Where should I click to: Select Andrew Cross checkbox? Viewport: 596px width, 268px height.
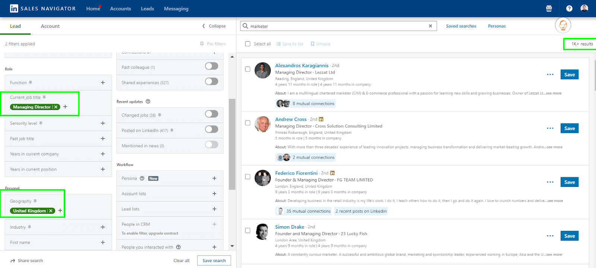pyautogui.click(x=248, y=123)
